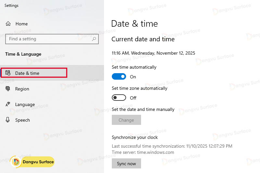The width and height of the screenshot is (260, 173).
Task: Click the Date & time calendar icon
Action: [x=8, y=73]
